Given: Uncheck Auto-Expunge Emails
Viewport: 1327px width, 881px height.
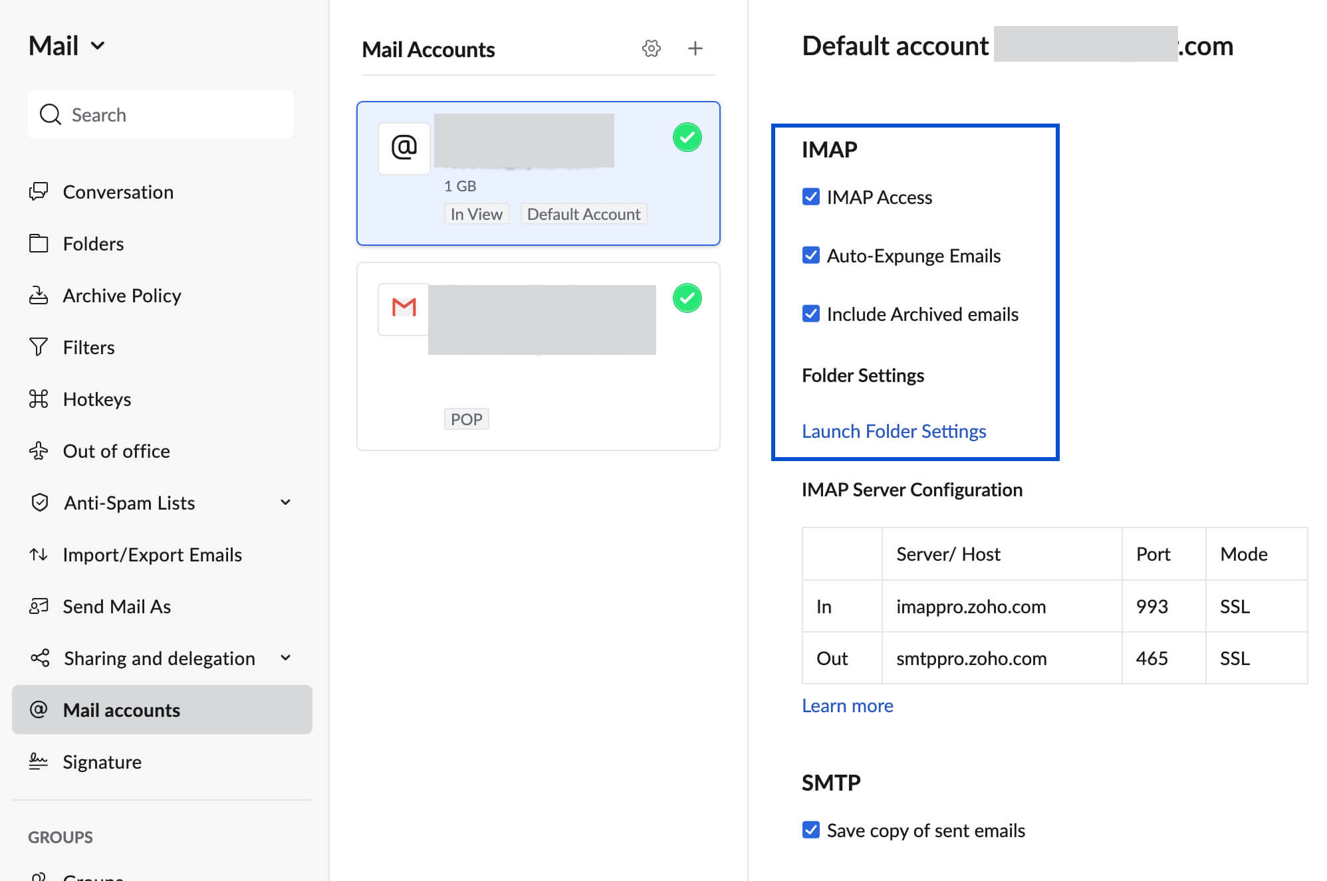Looking at the screenshot, I should tap(810, 254).
